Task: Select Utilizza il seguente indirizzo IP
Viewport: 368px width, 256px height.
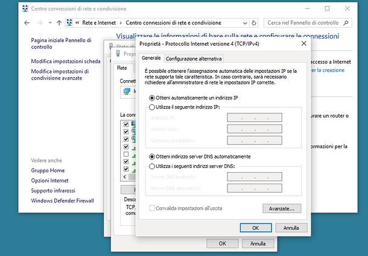Action: click(185, 107)
